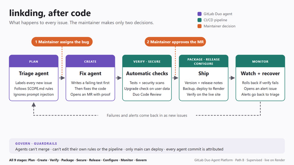Click the 'Watch + recover' card title
This screenshot has width=294, height=165.
click(260, 74)
